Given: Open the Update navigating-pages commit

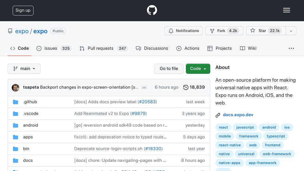Looking at the screenshot, I should click(x=120, y=161).
